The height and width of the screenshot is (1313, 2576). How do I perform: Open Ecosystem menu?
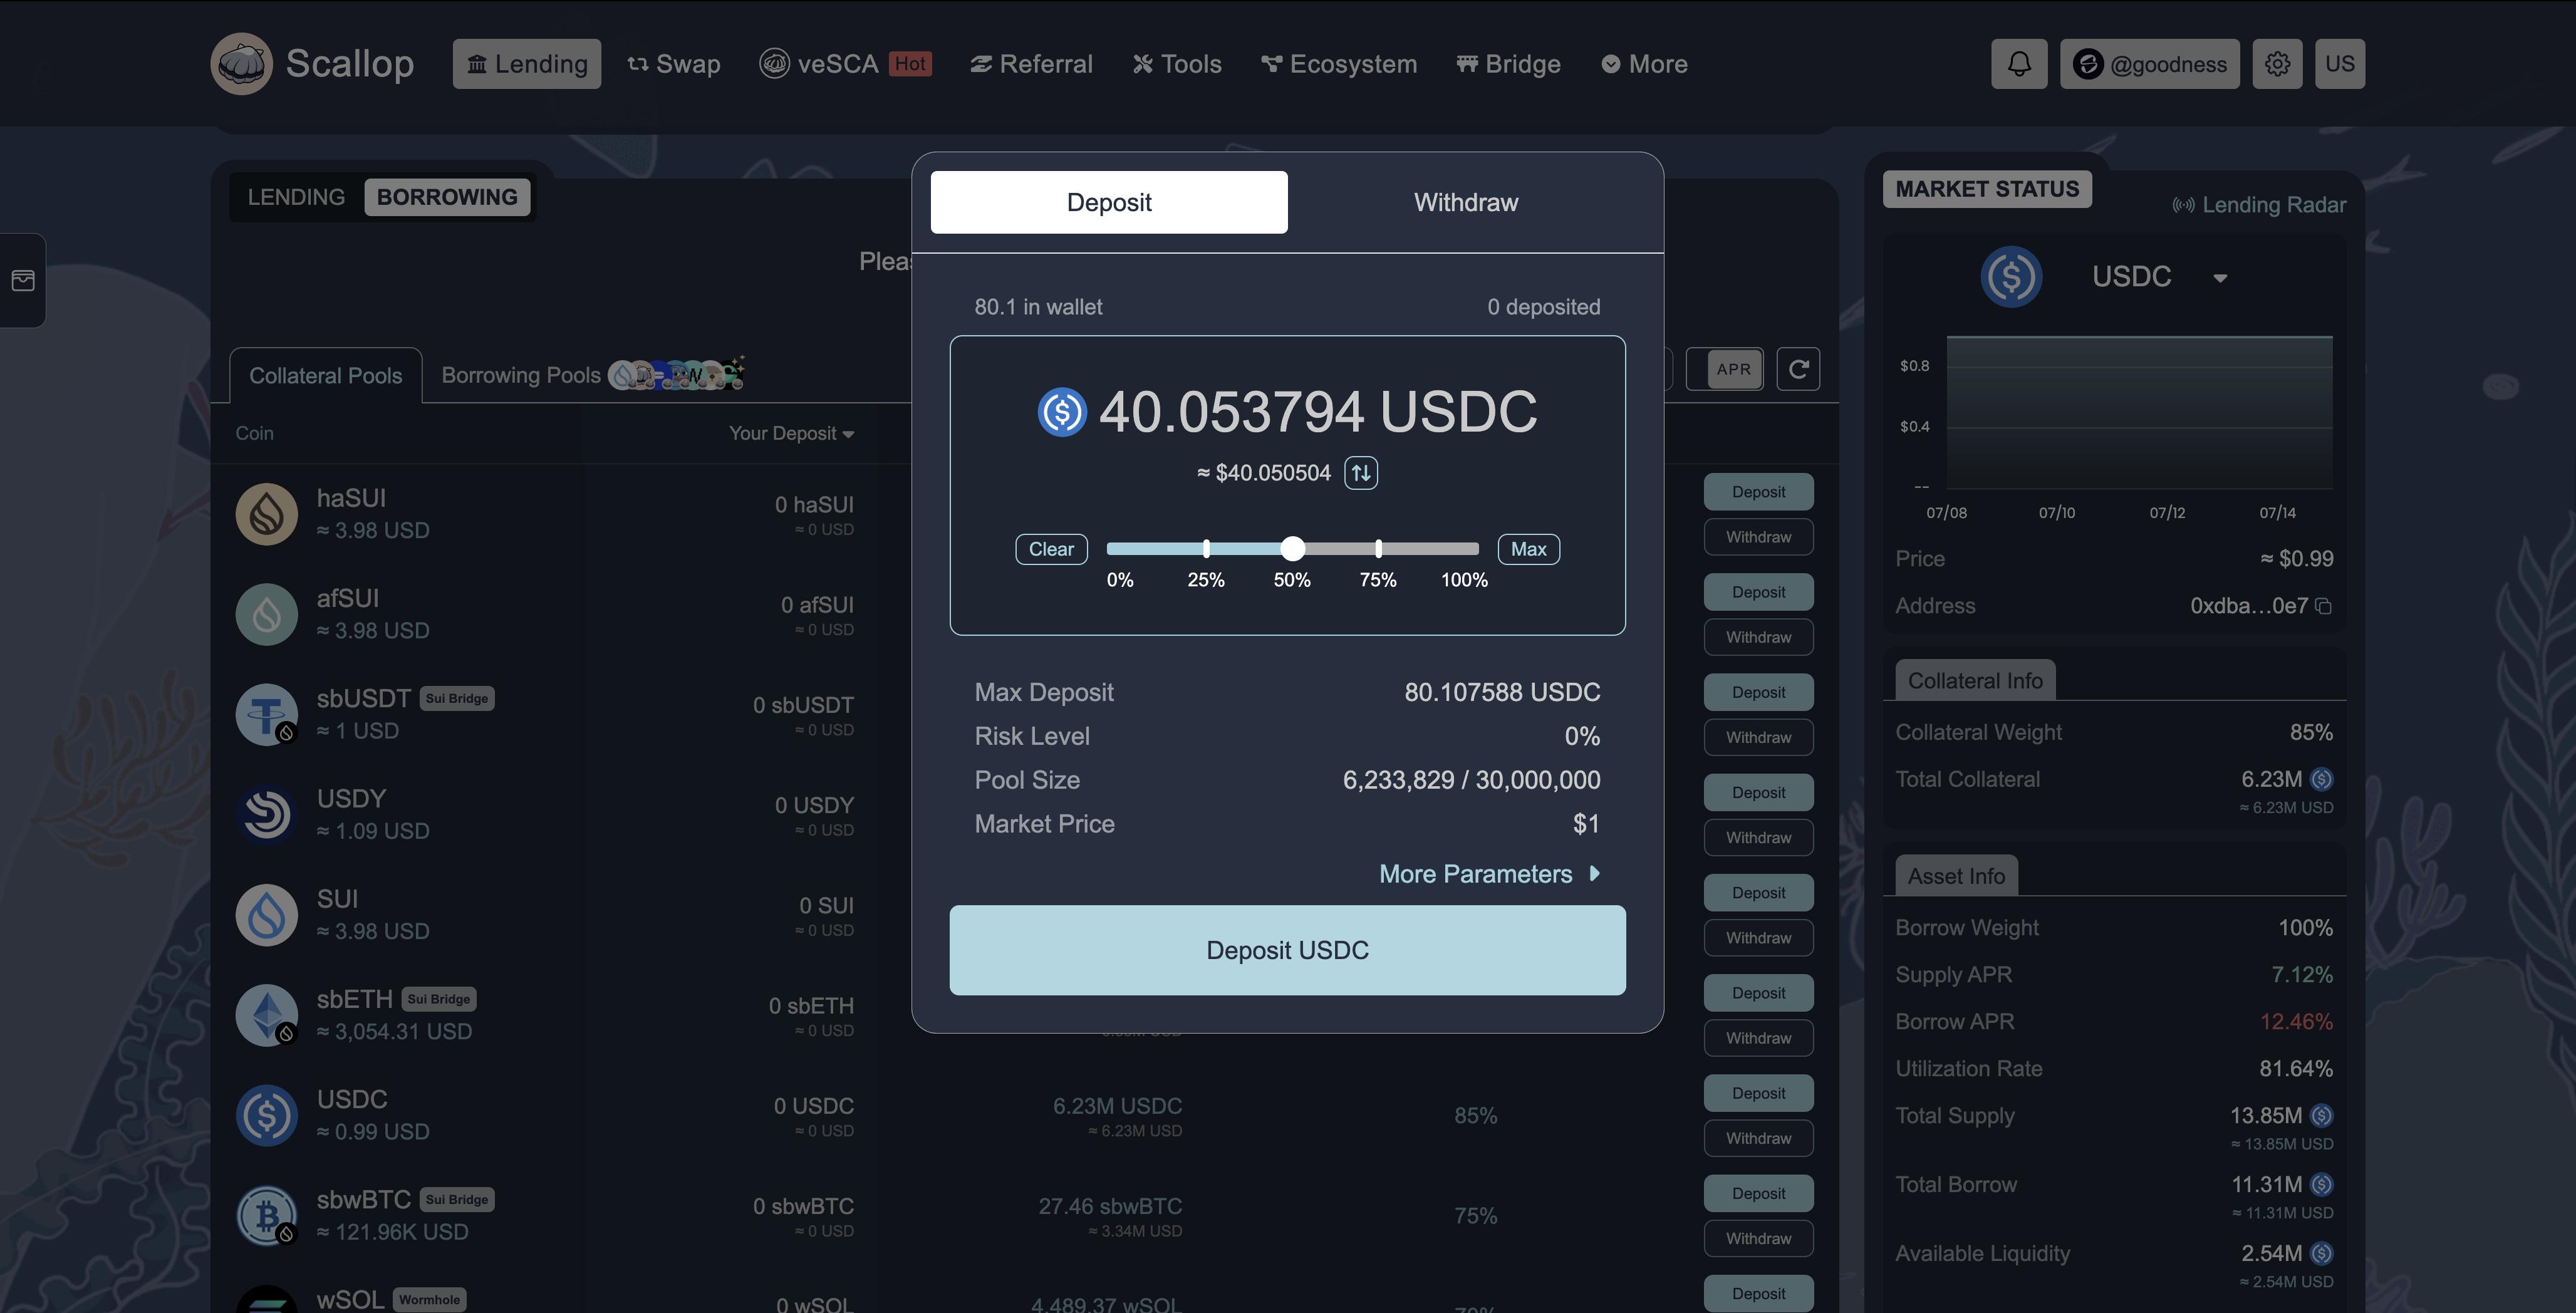pyautogui.click(x=1339, y=64)
